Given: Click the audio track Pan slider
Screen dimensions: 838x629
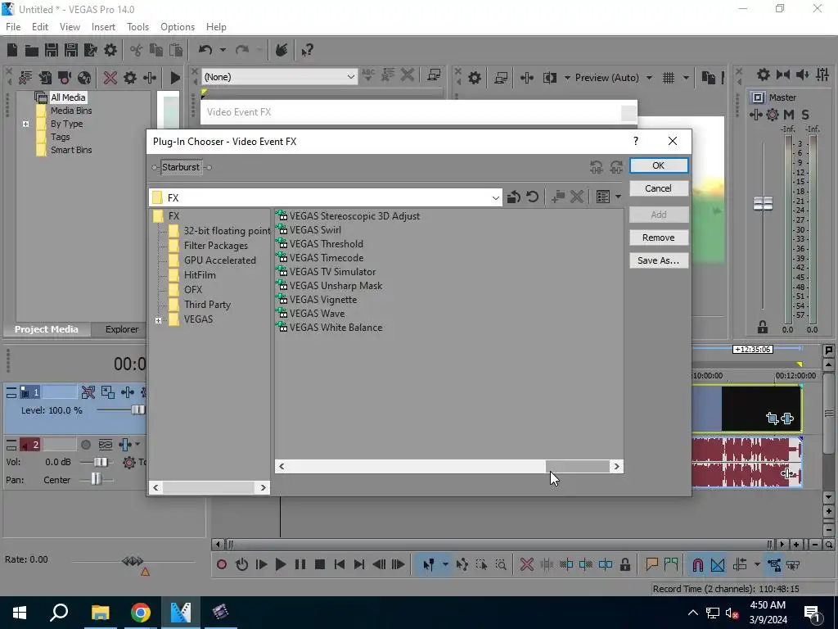Looking at the screenshot, I should (x=96, y=480).
